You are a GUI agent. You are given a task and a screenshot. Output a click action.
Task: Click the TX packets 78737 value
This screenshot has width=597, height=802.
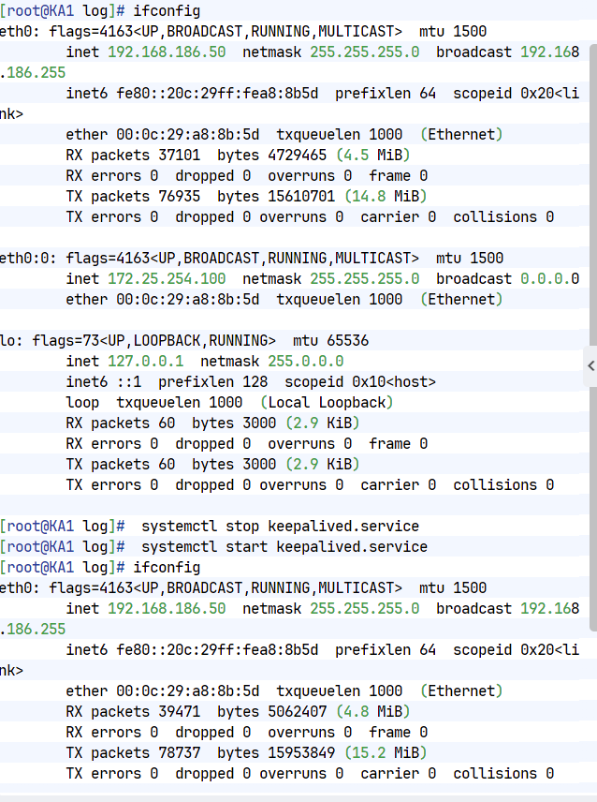tap(133, 753)
